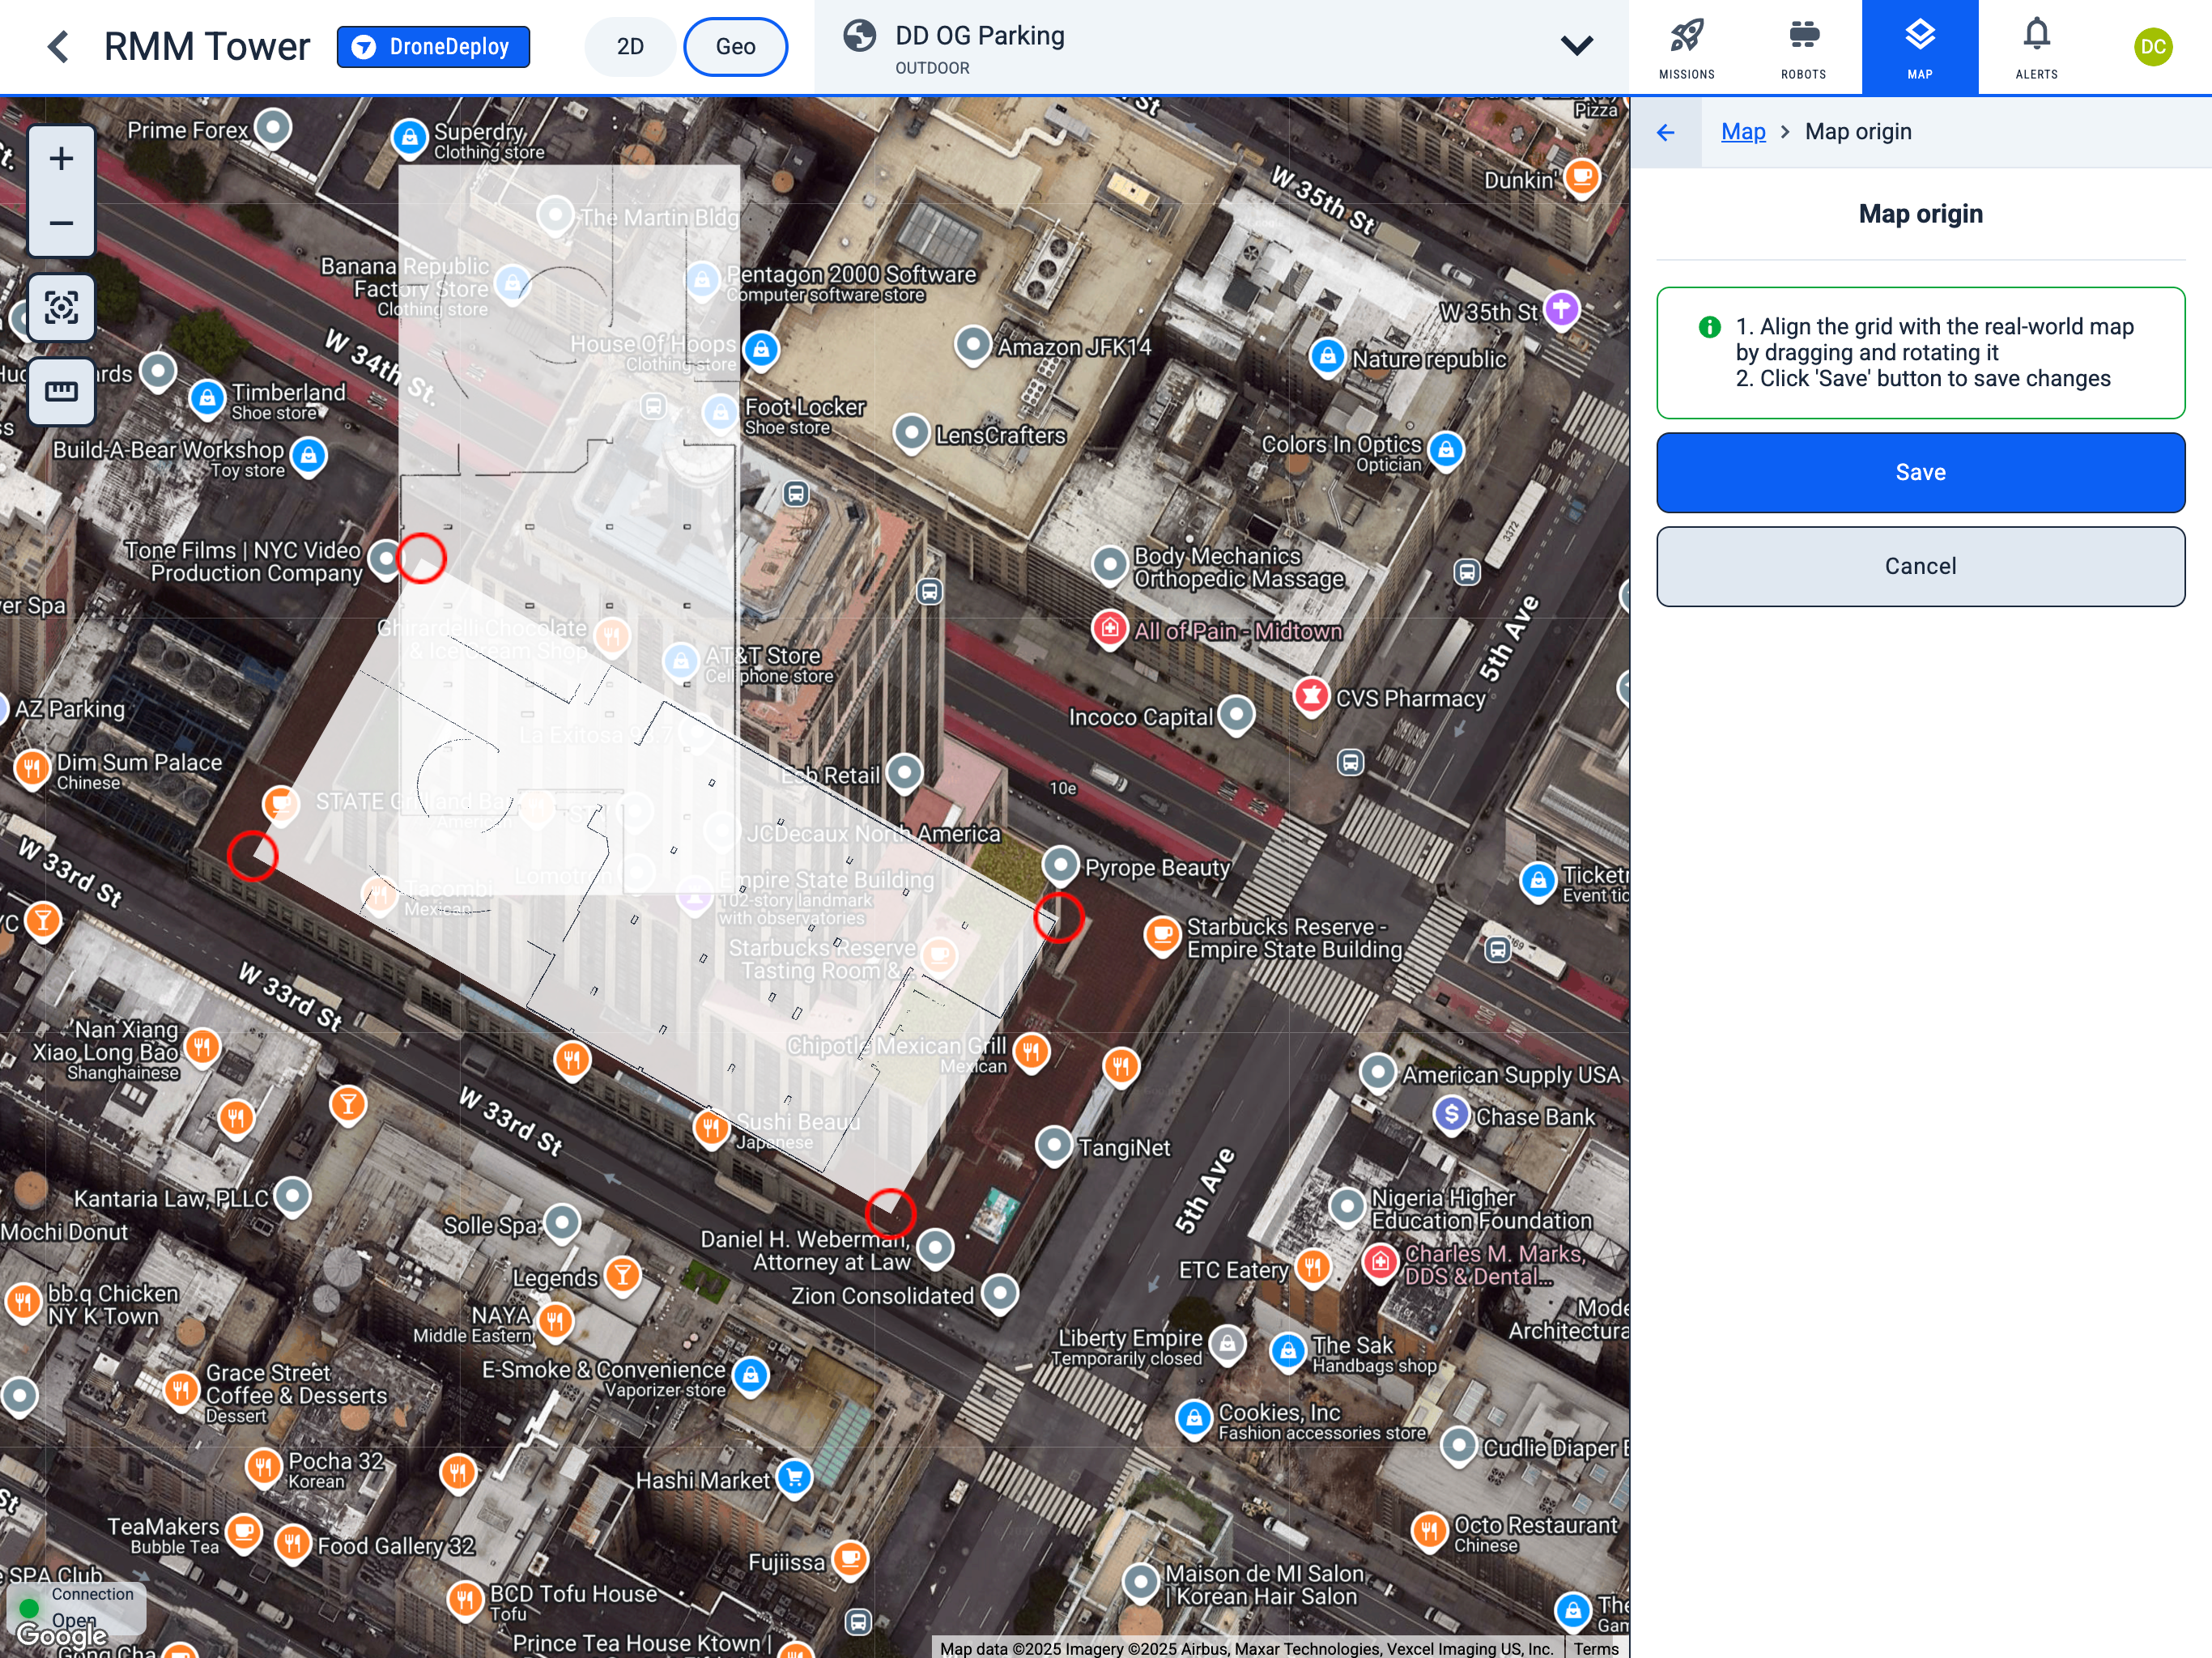Image resolution: width=2212 pixels, height=1658 pixels.
Task: Expand the DD OG Parking dropdown
Action: (1576, 46)
